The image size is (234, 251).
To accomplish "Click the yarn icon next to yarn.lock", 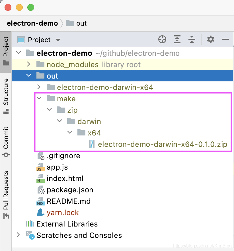I will click(40, 213).
